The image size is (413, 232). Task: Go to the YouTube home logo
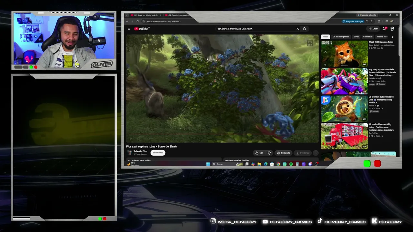click(141, 29)
